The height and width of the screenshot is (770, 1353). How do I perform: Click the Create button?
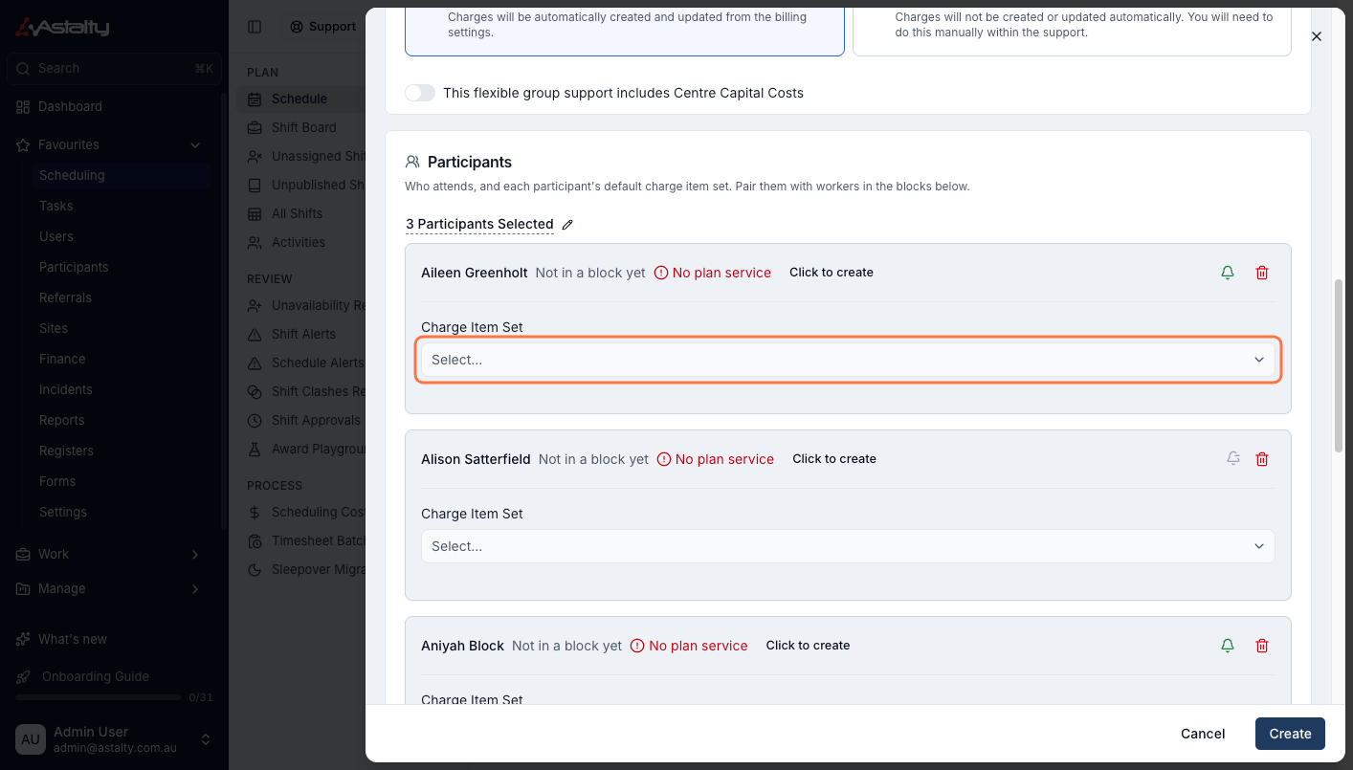coord(1290,734)
